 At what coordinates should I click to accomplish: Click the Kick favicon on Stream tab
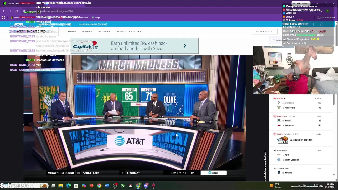[5, 3]
